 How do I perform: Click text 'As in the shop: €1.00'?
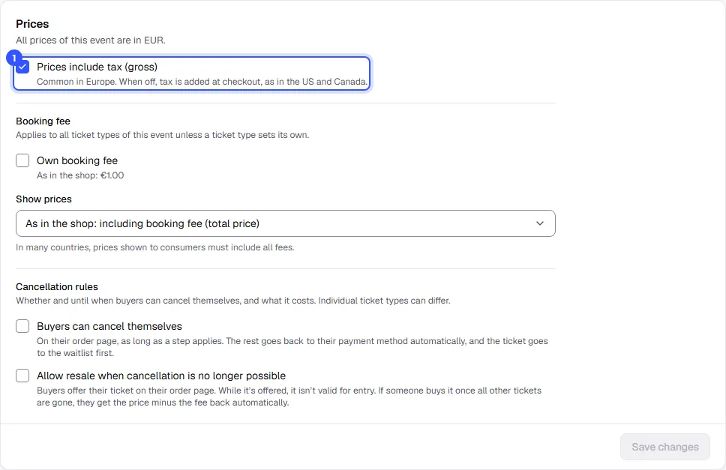[x=80, y=175]
